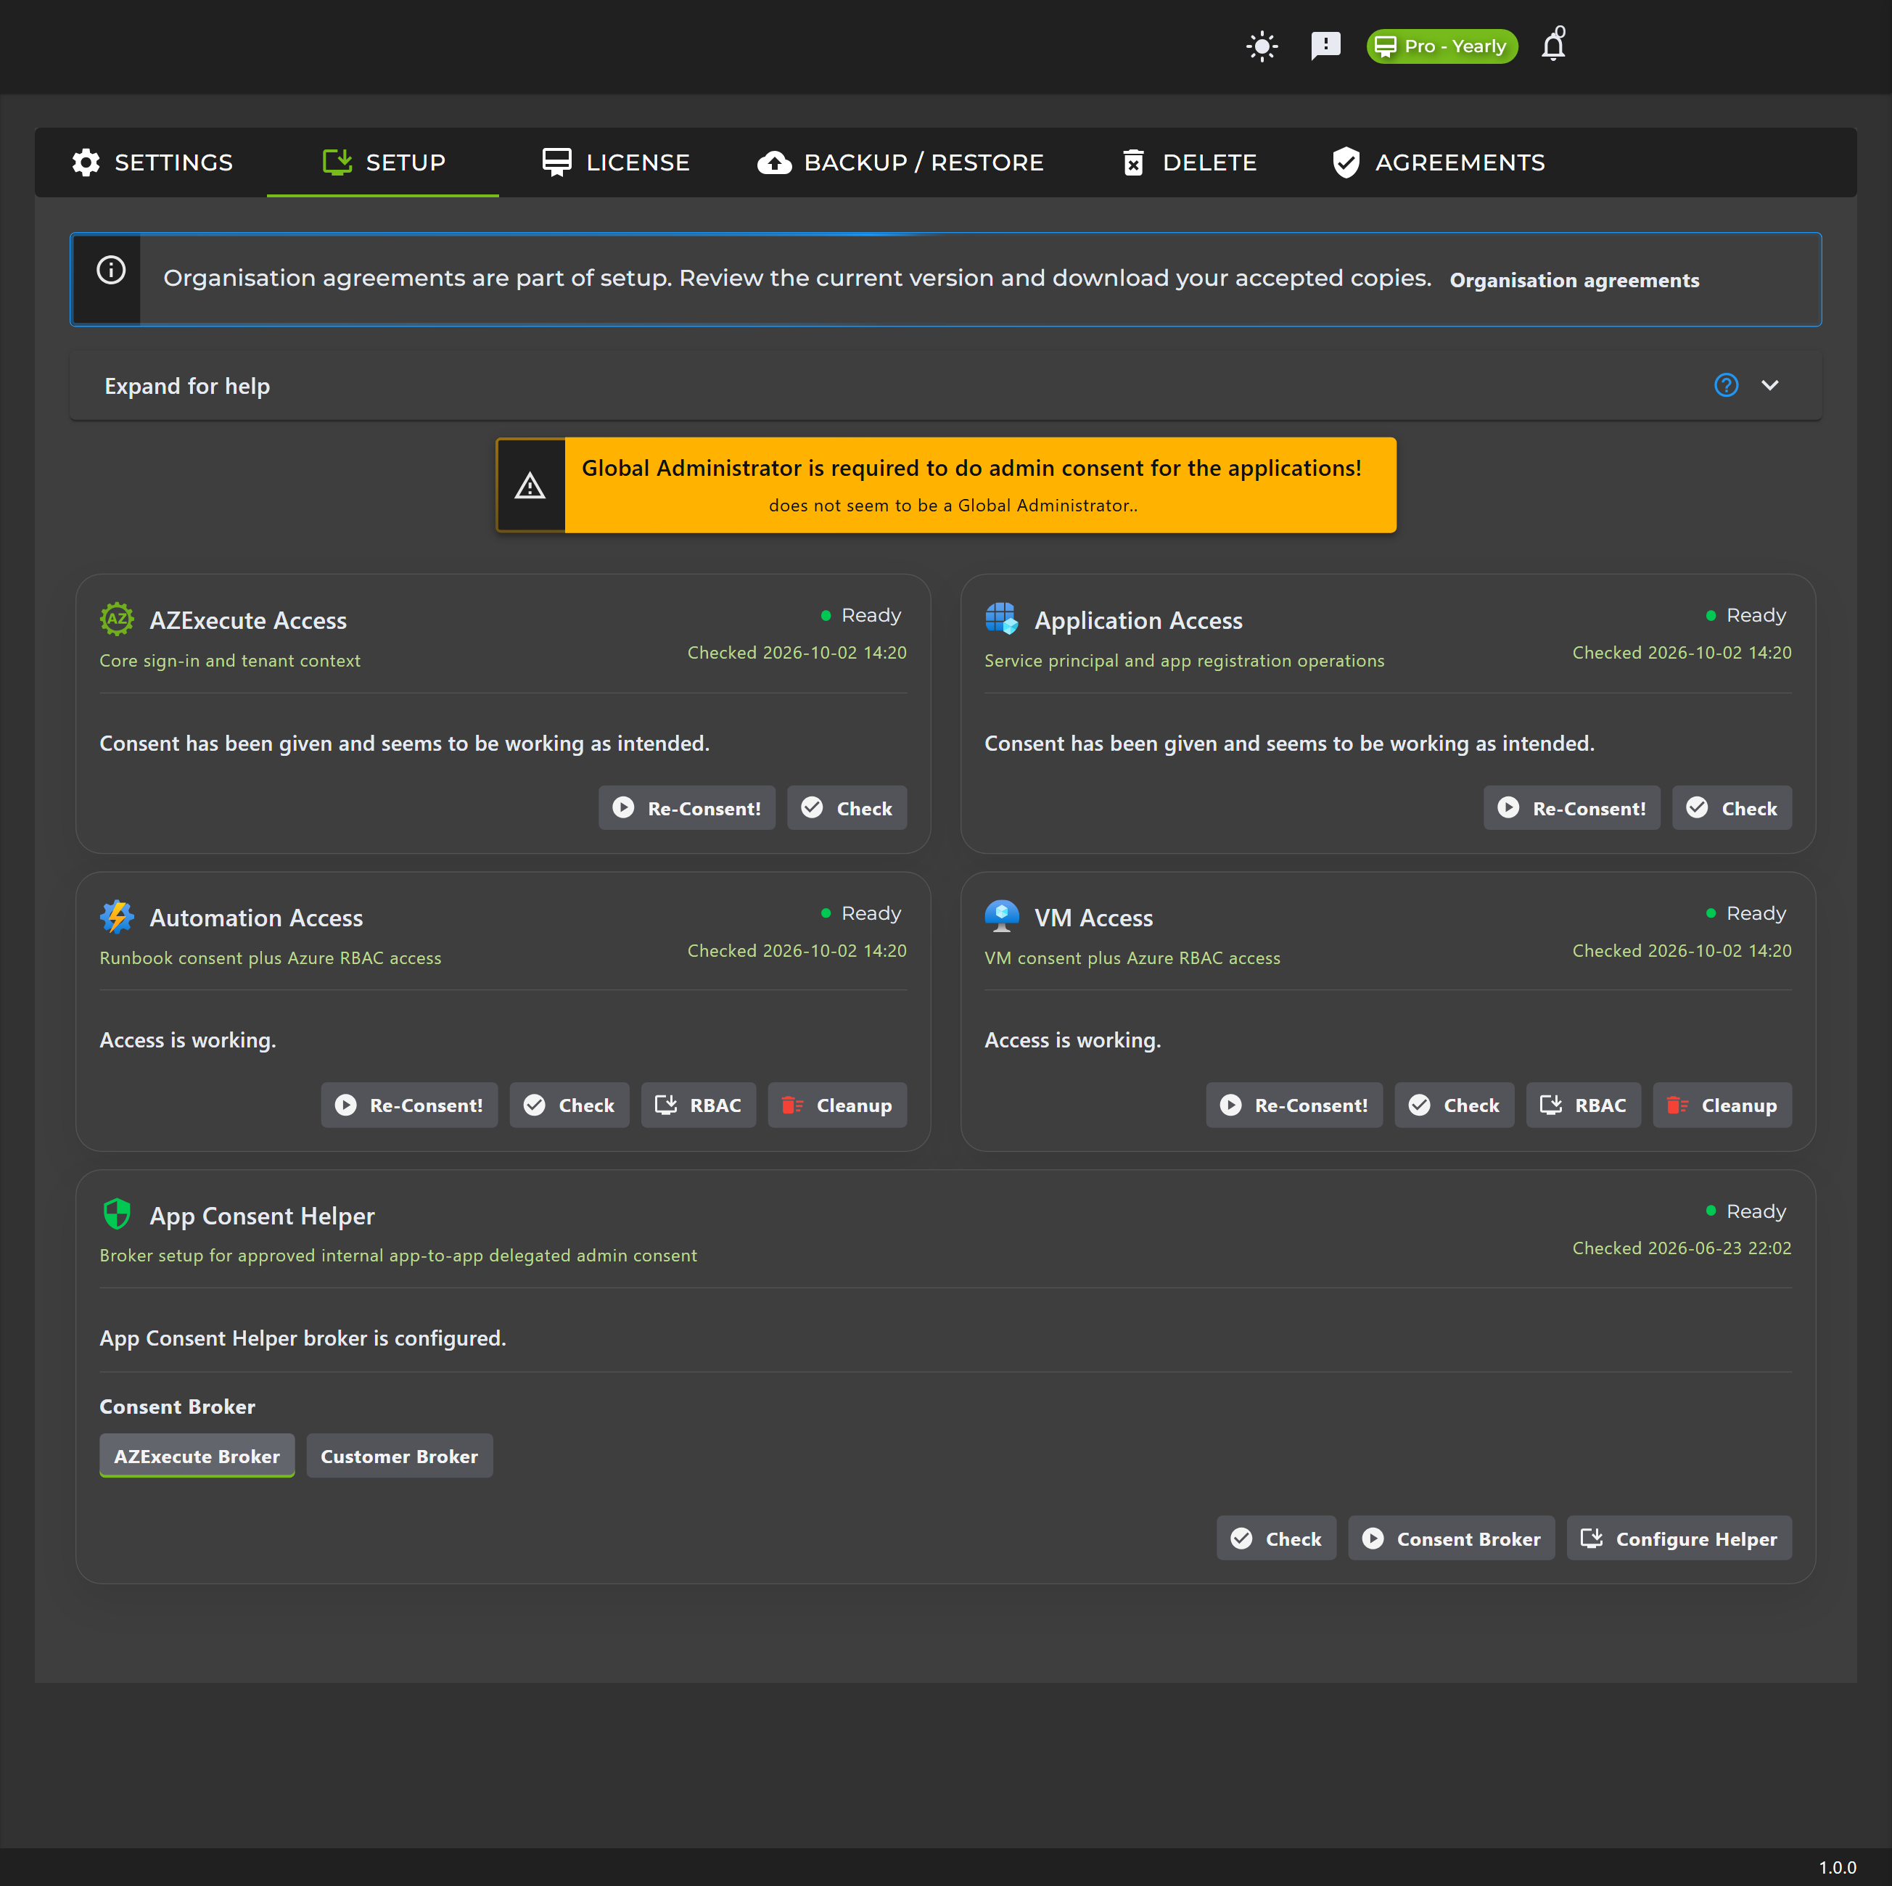Follow the Organisation agreements link
Screen dimensions: 1892x1886
(x=1574, y=281)
